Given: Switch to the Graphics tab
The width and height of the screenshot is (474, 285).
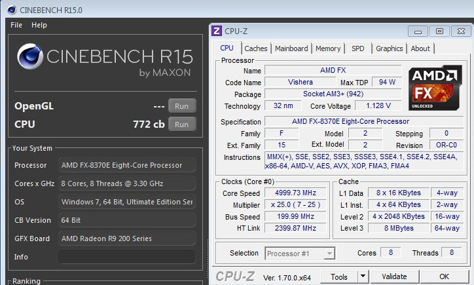Looking at the screenshot, I should tap(389, 48).
